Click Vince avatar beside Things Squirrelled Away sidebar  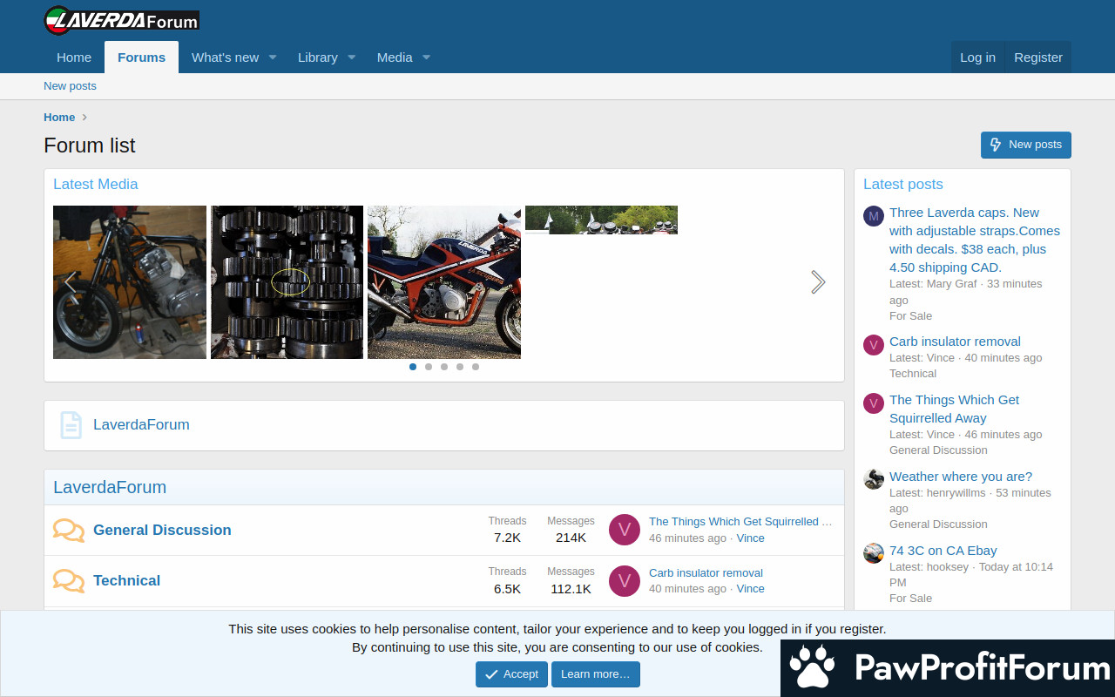tap(874, 403)
